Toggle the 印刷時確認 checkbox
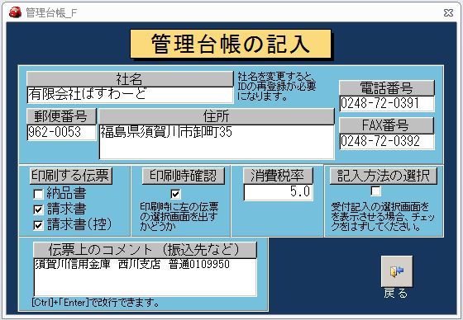Screen dimensions: 463x320 [x=175, y=194]
